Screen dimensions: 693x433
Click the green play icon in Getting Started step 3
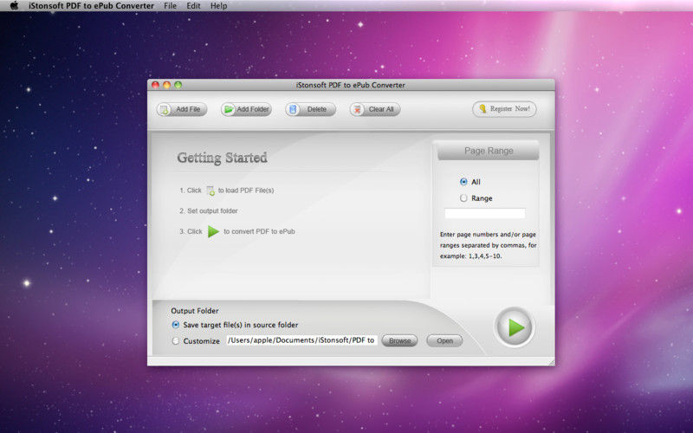[x=213, y=231]
